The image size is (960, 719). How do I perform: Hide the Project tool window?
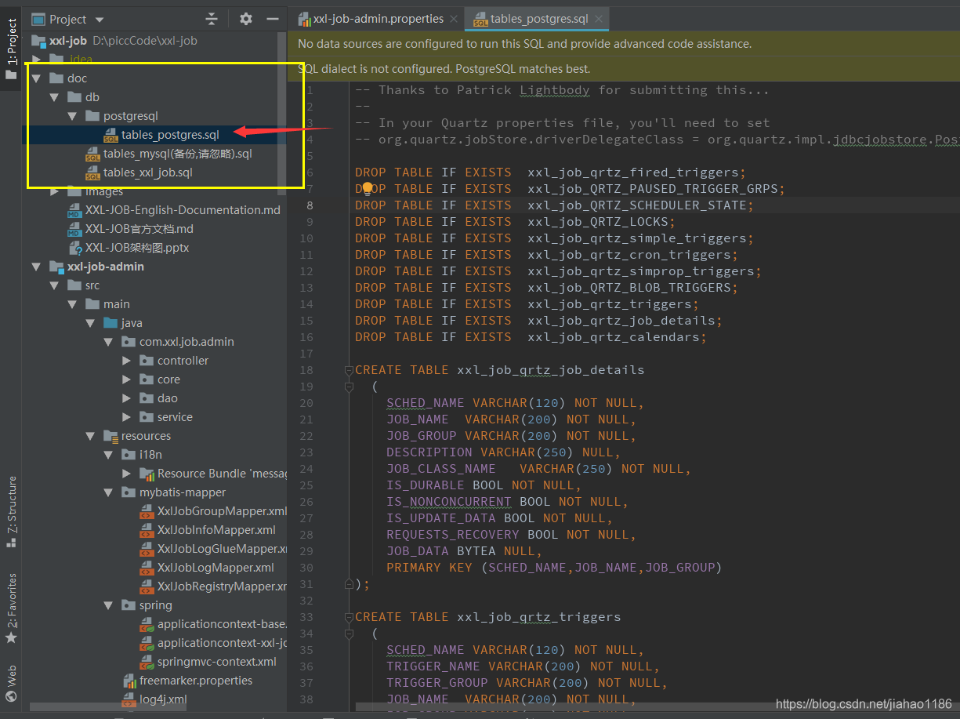[x=270, y=18]
